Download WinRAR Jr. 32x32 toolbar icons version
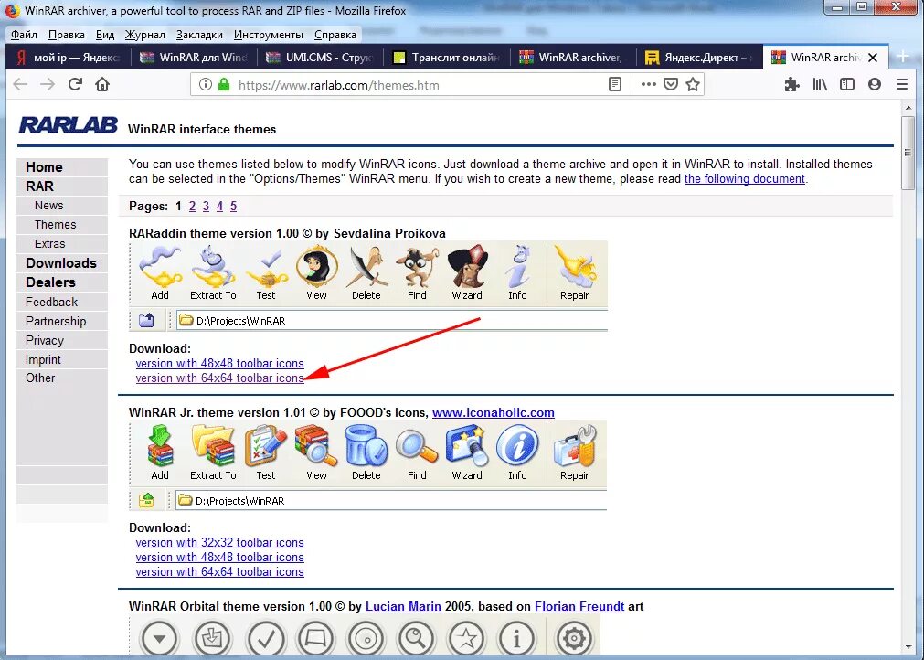This screenshot has height=660, width=924. click(x=219, y=543)
